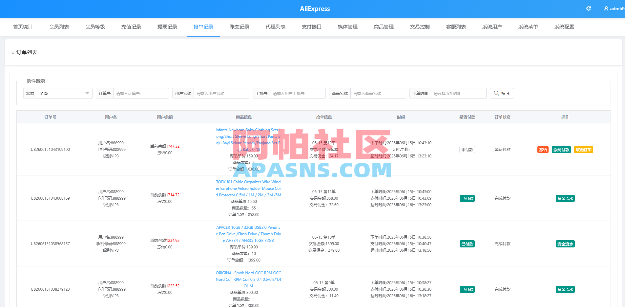Click the AliExpress header title

tap(315, 9)
